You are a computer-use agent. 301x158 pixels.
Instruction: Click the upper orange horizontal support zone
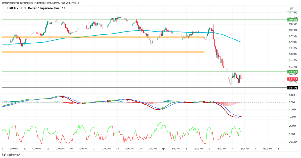[x=103, y=37]
